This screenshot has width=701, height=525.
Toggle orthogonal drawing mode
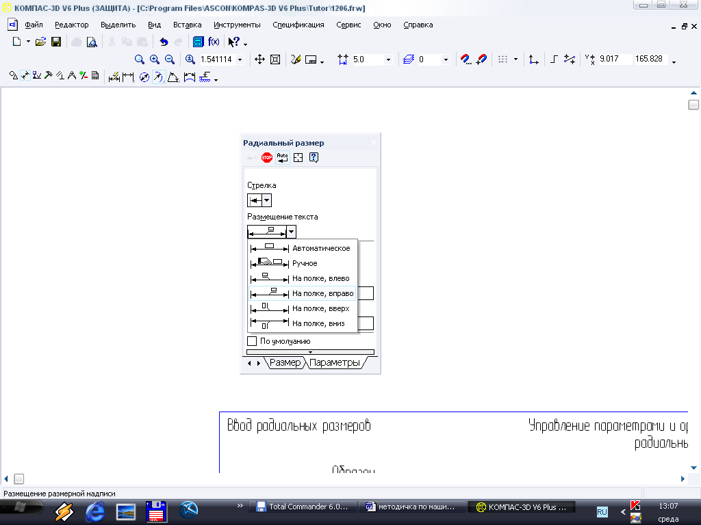[x=554, y=59]
